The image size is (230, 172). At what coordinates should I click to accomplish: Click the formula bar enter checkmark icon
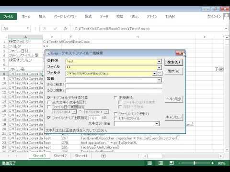(x=55, y=29)
